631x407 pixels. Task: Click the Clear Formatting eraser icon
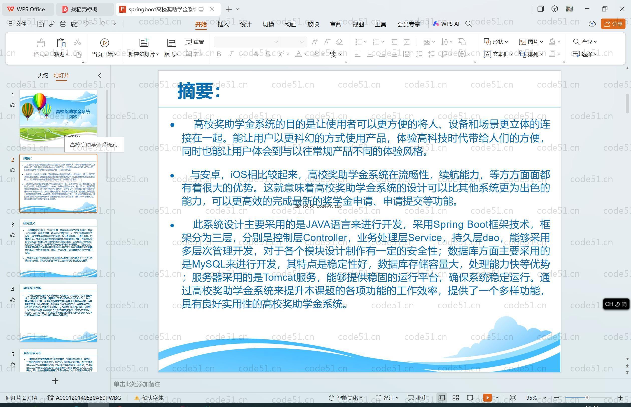339,42
